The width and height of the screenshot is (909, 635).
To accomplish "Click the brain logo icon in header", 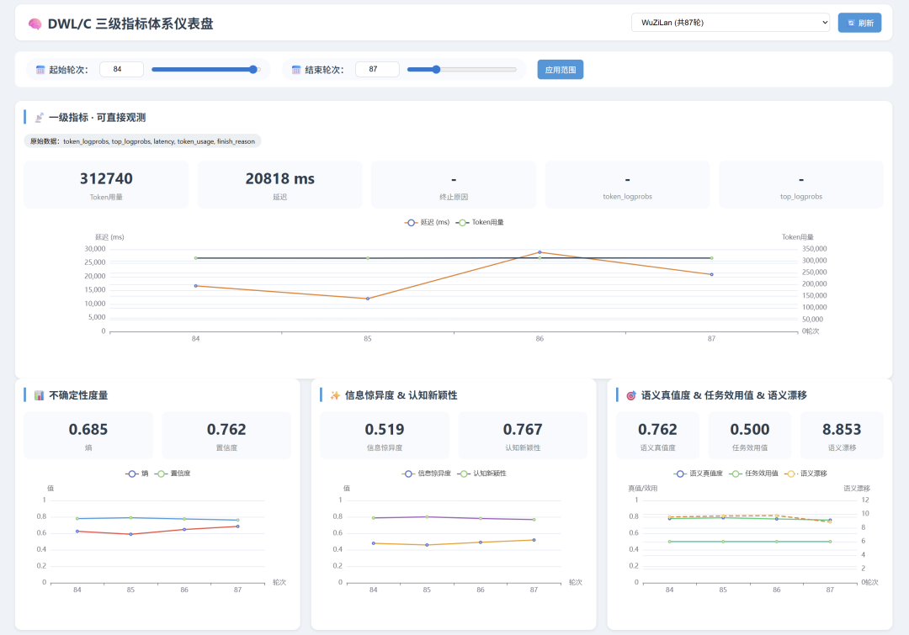I will [35, 24].
